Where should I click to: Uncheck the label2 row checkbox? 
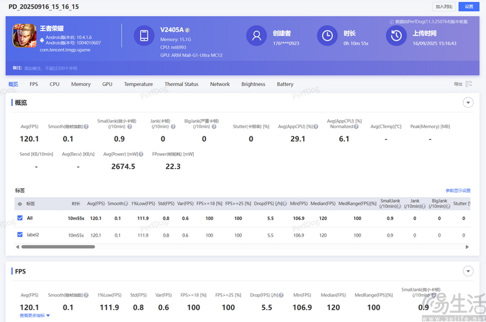(19, 235)
